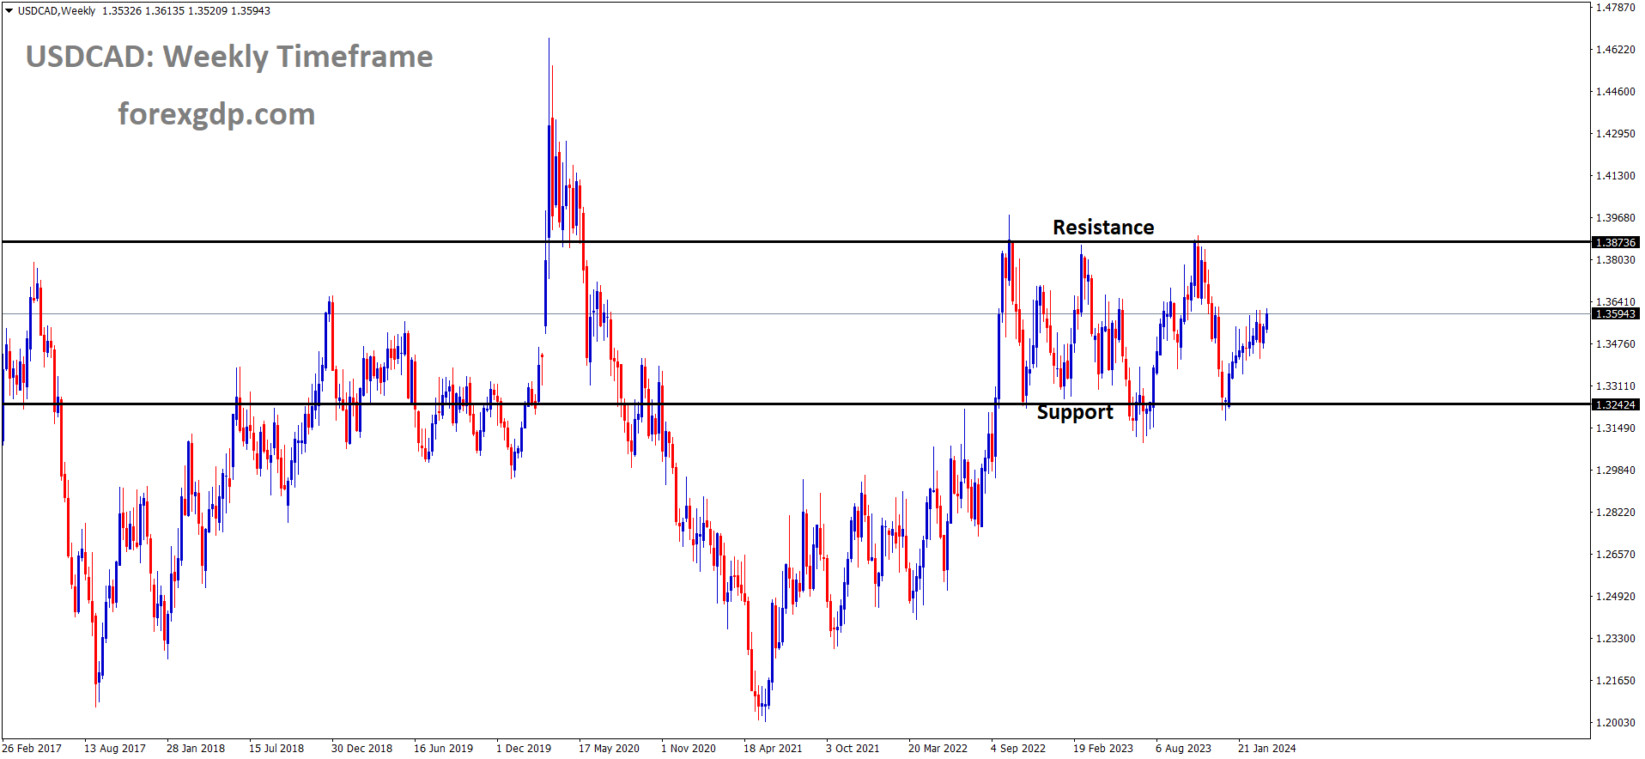
Task: Click the OHLC values 1.35326 1.36135 1.35209 1.35943
Action: [186, 11]
